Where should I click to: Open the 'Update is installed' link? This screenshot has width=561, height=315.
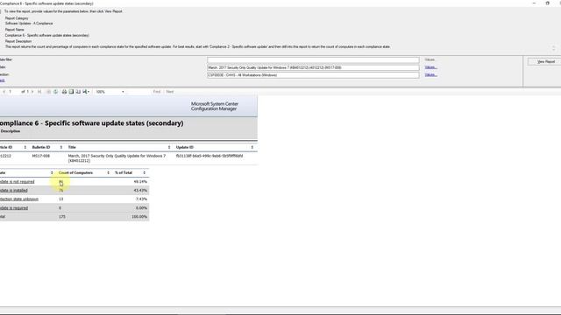tap(14, 191)
